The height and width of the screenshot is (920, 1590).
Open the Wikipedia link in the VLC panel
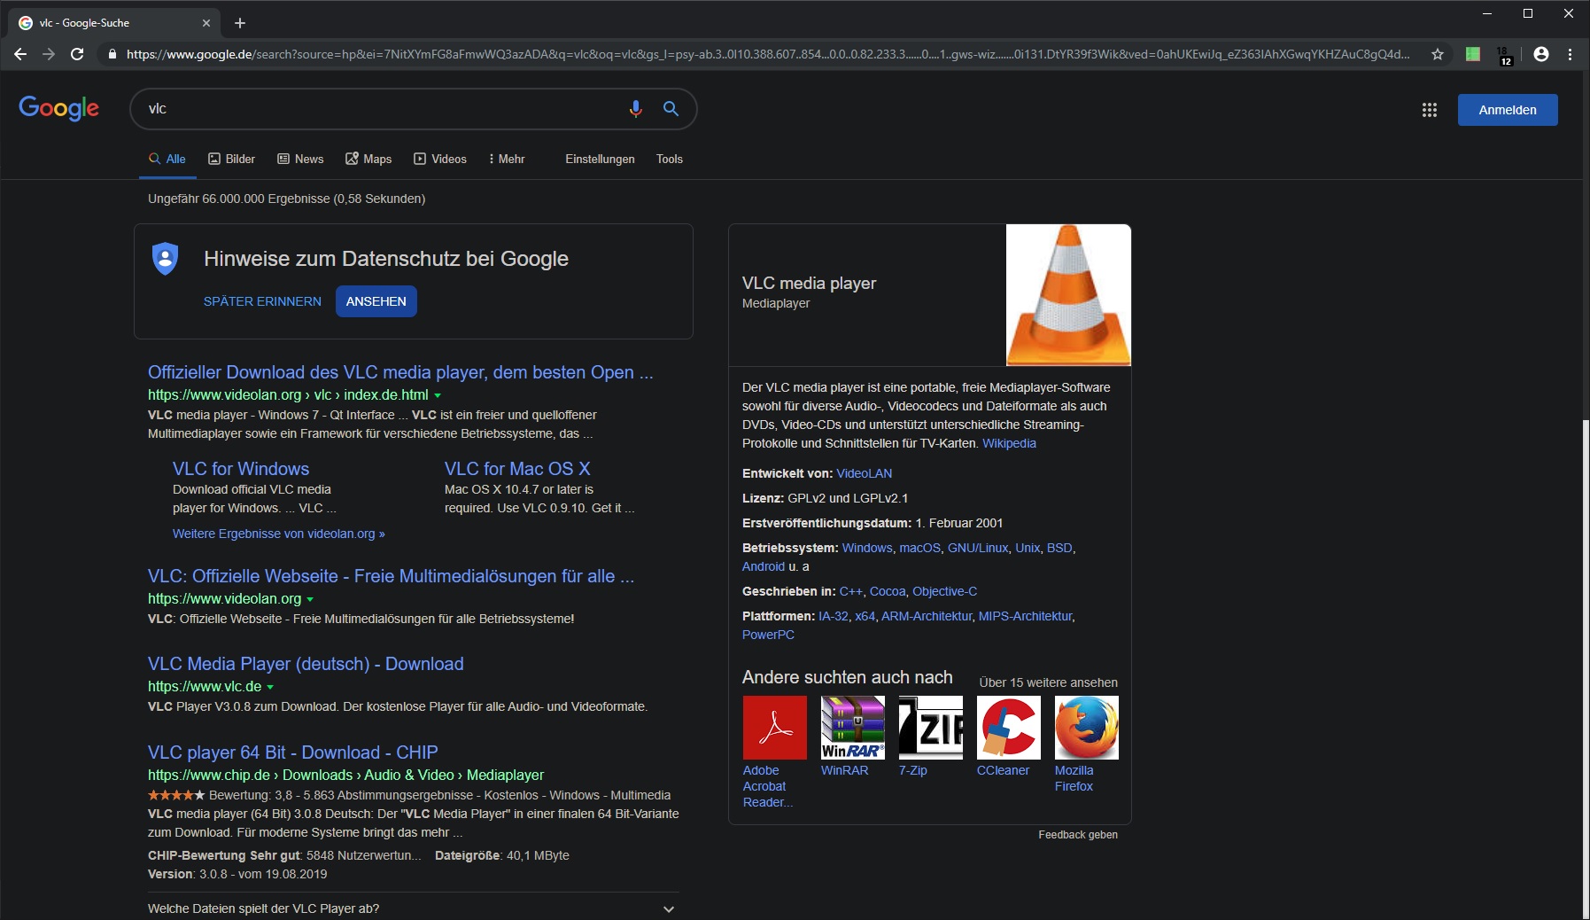pyautogui.click(x=1009, y=443)
